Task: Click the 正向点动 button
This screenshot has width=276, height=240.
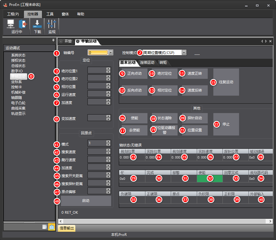Action: click(134, 74)
